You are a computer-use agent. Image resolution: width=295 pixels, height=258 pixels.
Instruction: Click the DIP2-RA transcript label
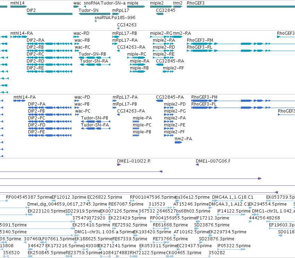coord(36,40)
